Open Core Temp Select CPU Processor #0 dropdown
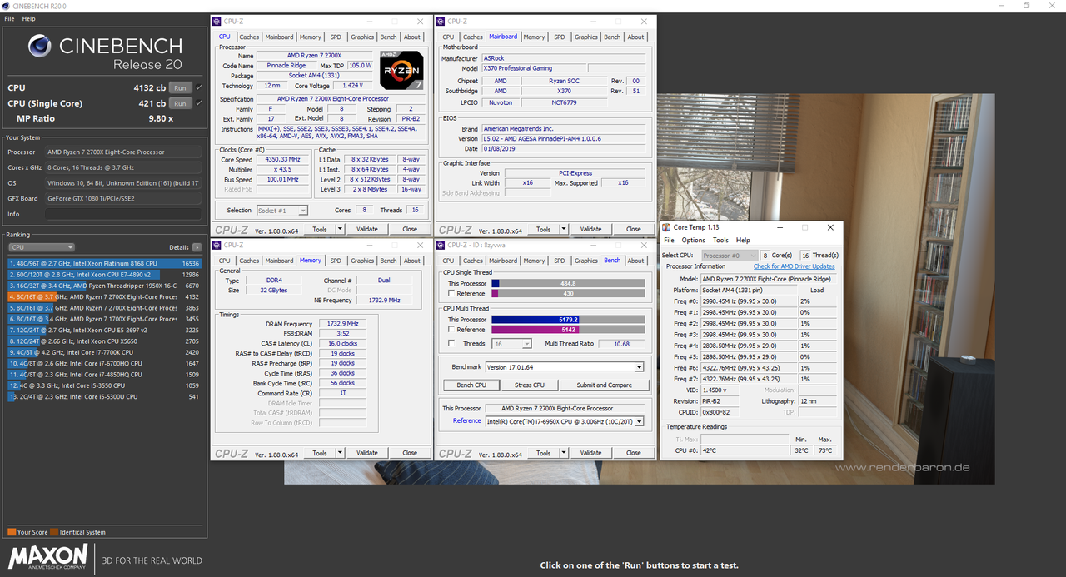Screen dimensions: 1066x577 [x=729, y=256]
